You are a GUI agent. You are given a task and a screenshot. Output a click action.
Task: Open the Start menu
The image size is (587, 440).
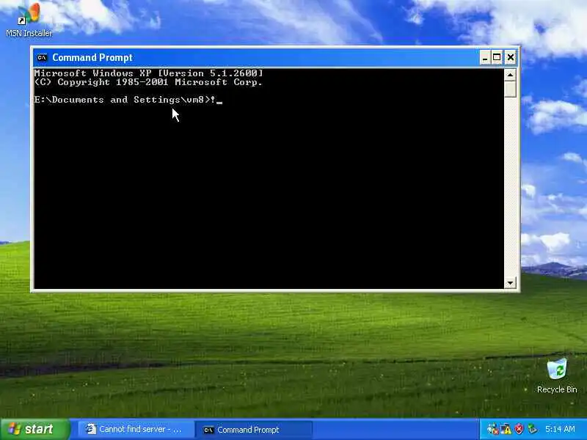pyautogui.click(x=34, y=429)
